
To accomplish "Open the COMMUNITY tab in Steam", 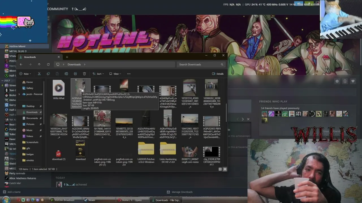I will click(57, 9).
